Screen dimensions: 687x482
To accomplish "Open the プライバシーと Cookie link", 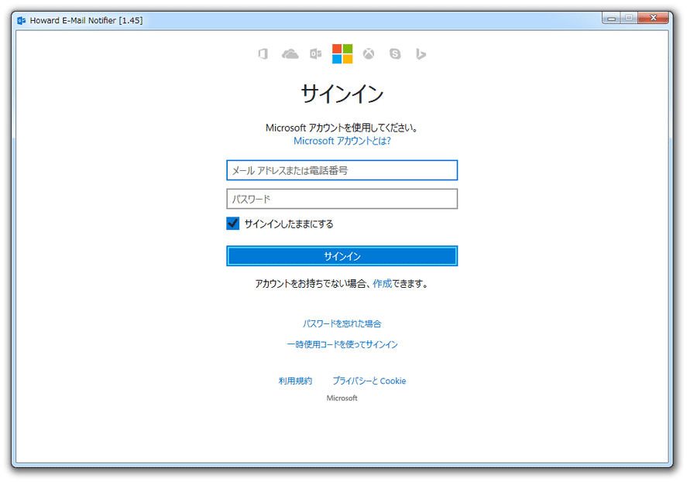I will [369, 381].
